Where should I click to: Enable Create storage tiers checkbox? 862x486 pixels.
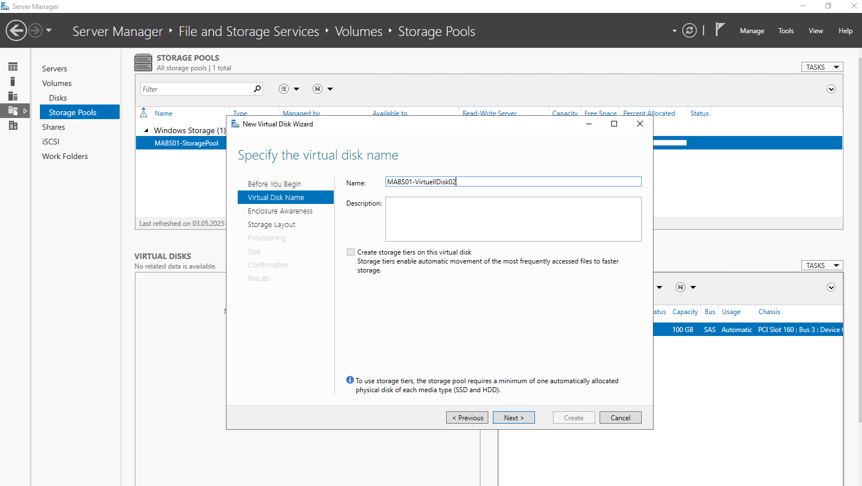pos(351,252)
